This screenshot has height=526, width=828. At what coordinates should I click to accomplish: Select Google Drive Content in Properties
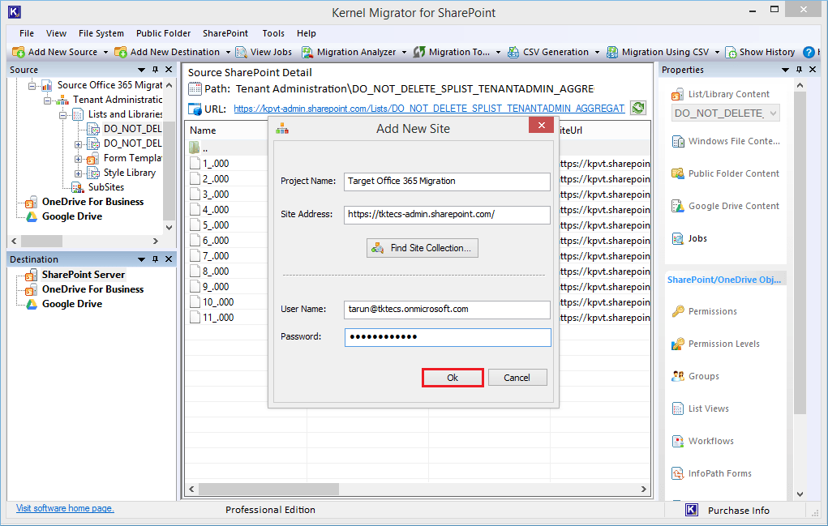coord(725,207)
